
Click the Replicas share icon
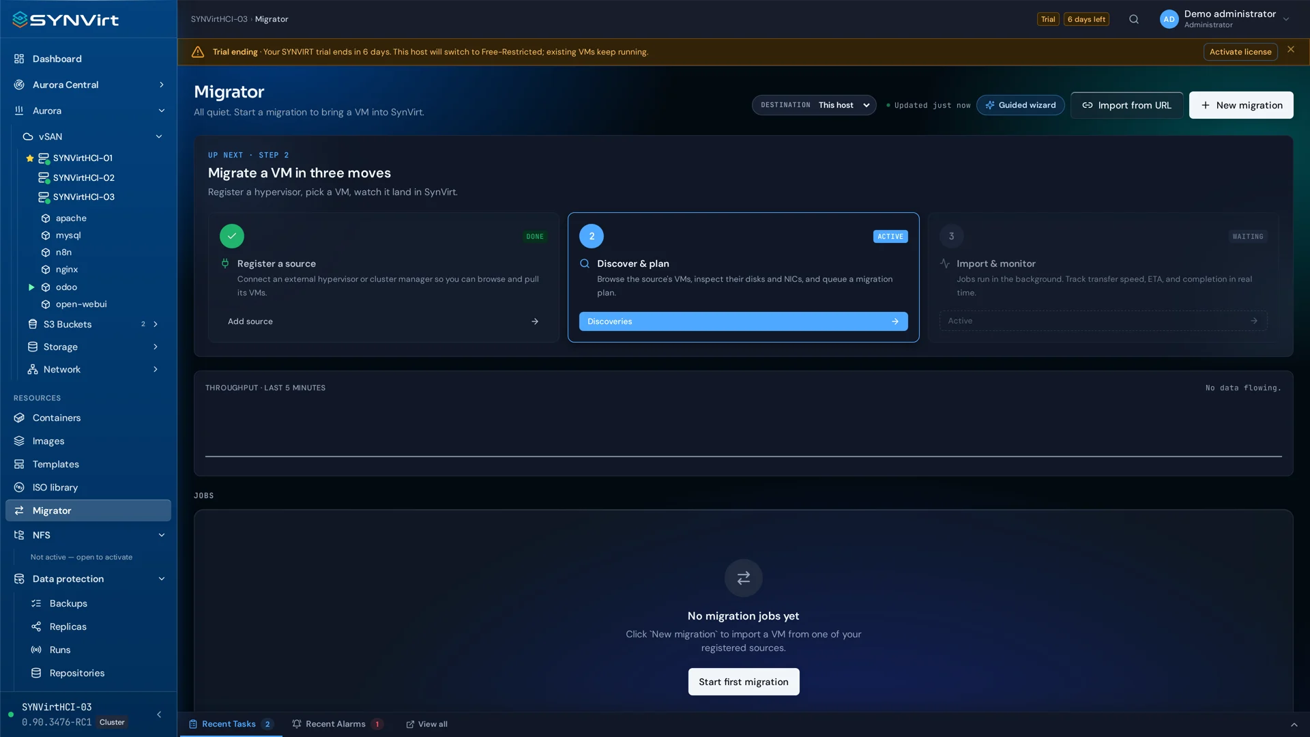(36, 626)
